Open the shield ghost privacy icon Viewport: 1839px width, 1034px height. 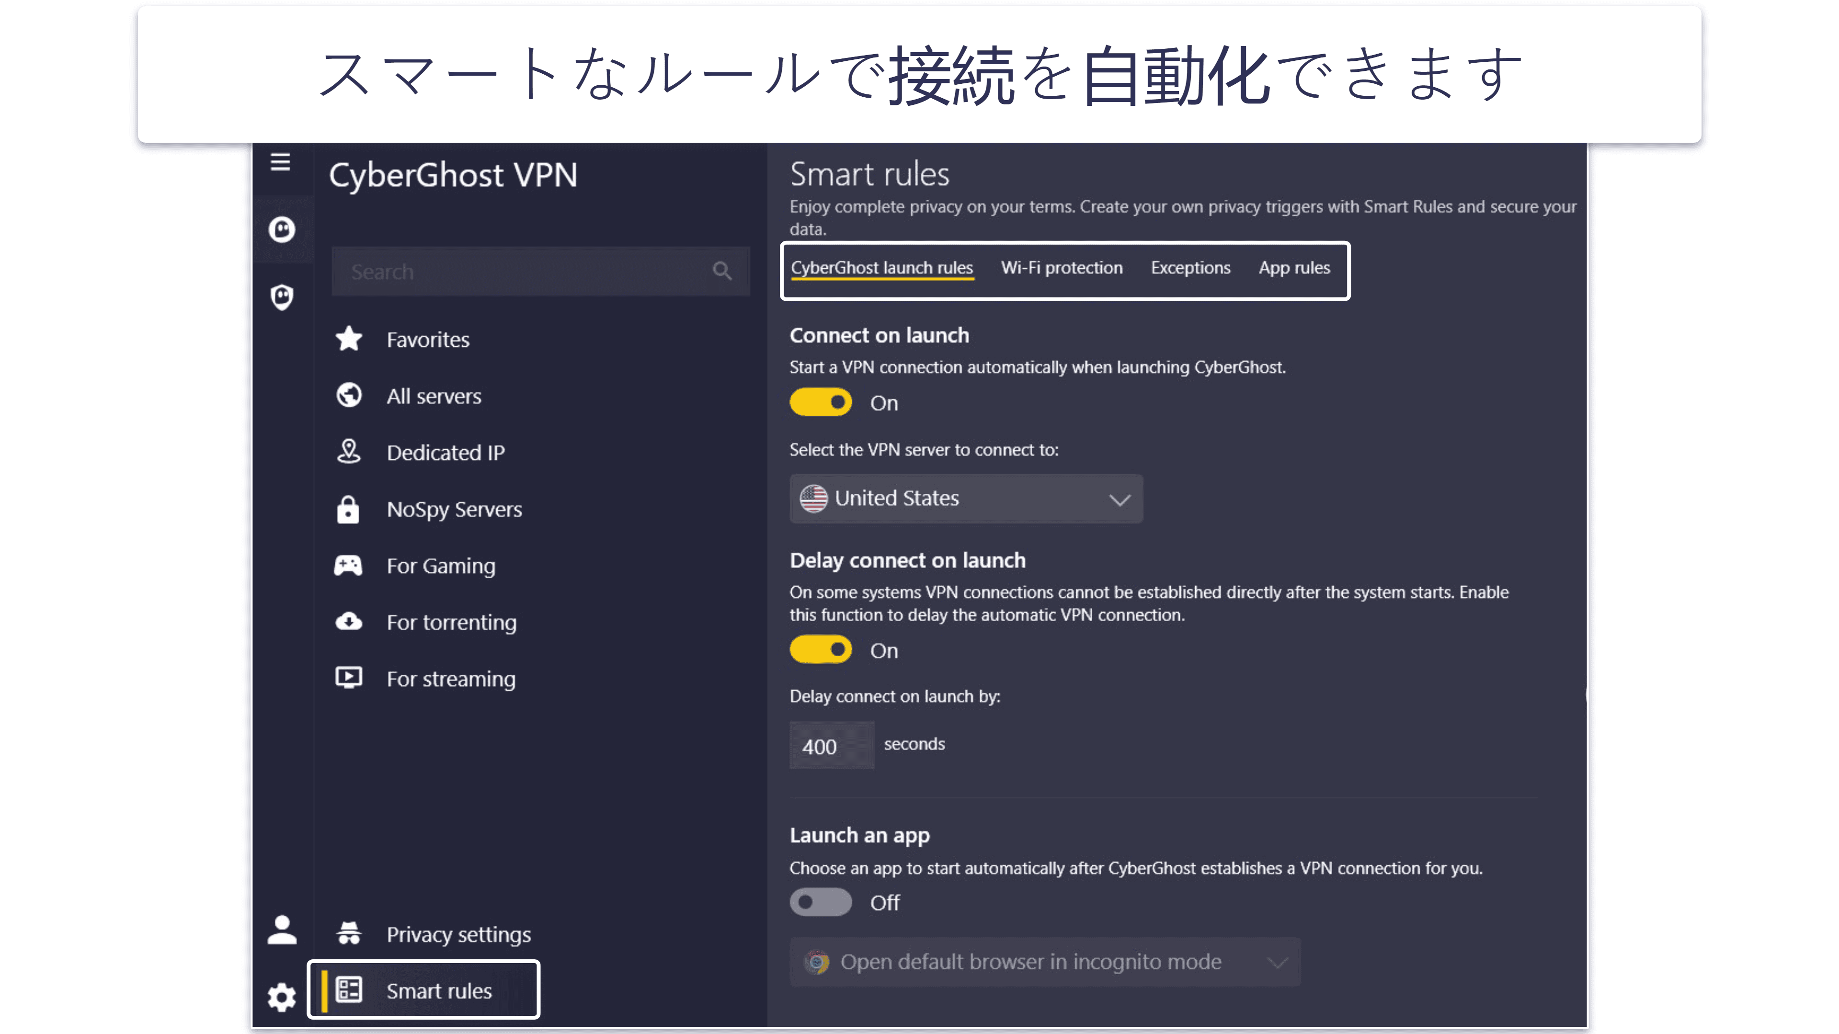282,297
